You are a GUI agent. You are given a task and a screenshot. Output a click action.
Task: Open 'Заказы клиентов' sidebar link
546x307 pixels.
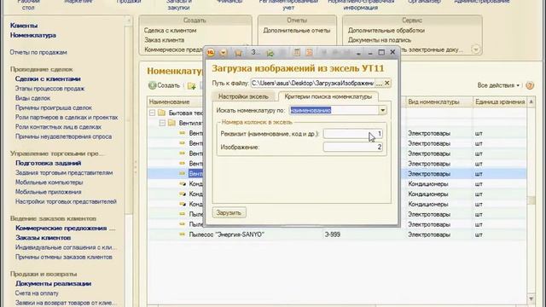tap(44, 238)
